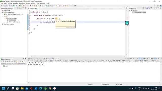
Task: Open Microsoft Edge from the taskbar
Action: [41, 88]
